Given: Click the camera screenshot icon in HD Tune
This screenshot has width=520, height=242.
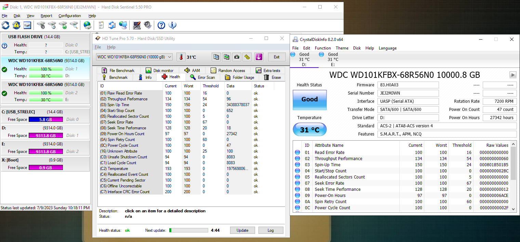Looking at the screenshot, I should point(237,57).
